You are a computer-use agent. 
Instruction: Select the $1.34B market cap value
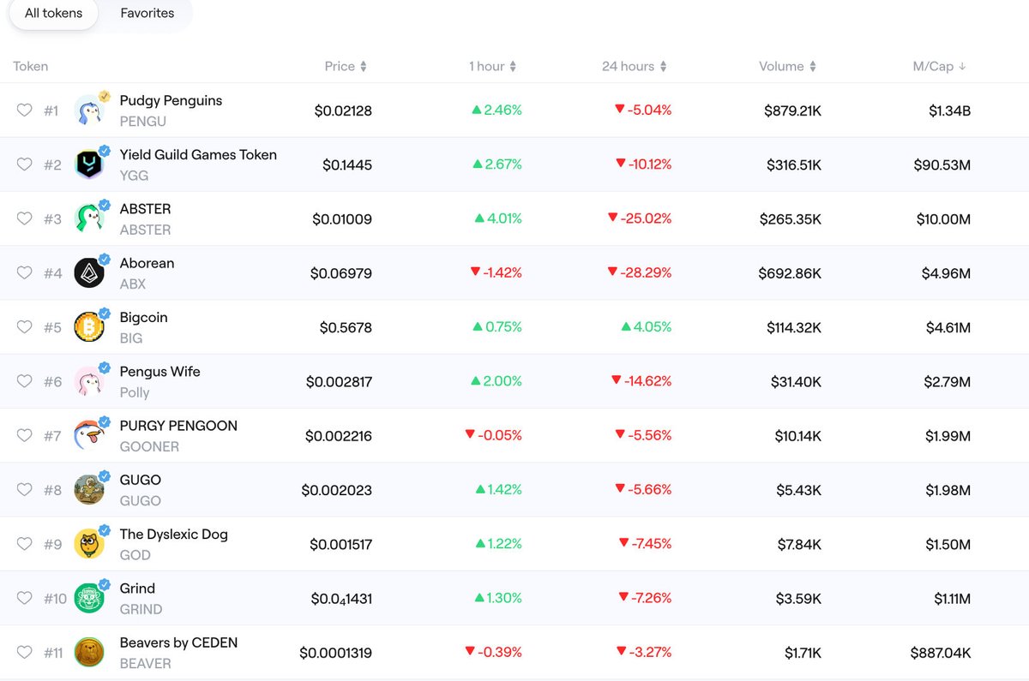coord(949,111)
